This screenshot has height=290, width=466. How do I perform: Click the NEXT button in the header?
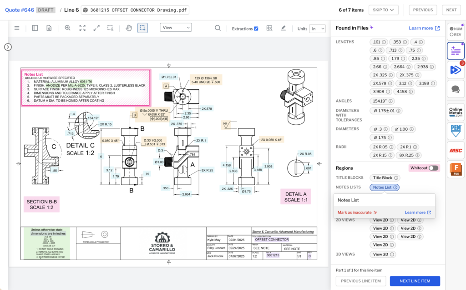coord(451,10)
